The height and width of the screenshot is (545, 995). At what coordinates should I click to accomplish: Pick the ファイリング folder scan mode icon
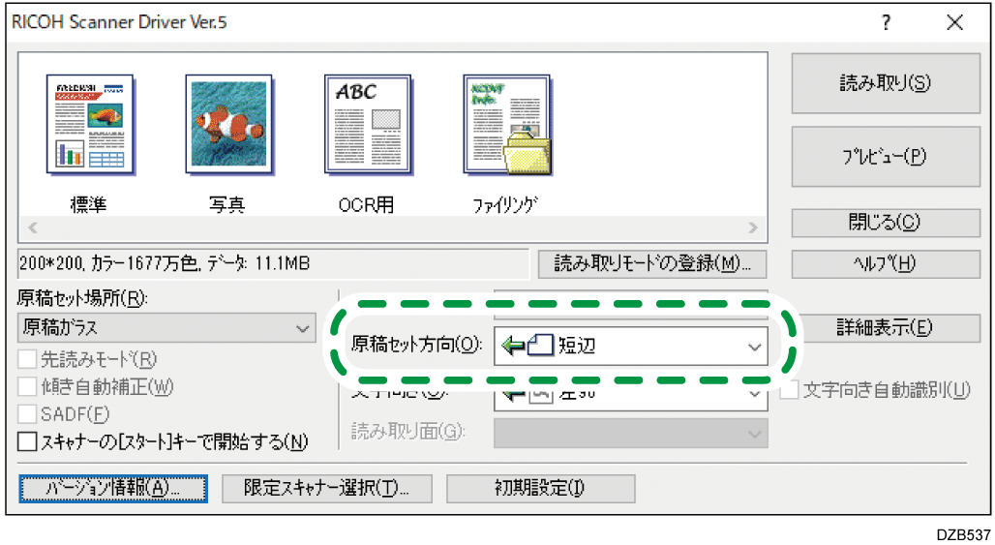pyautogui.click(x=507, y=124)
